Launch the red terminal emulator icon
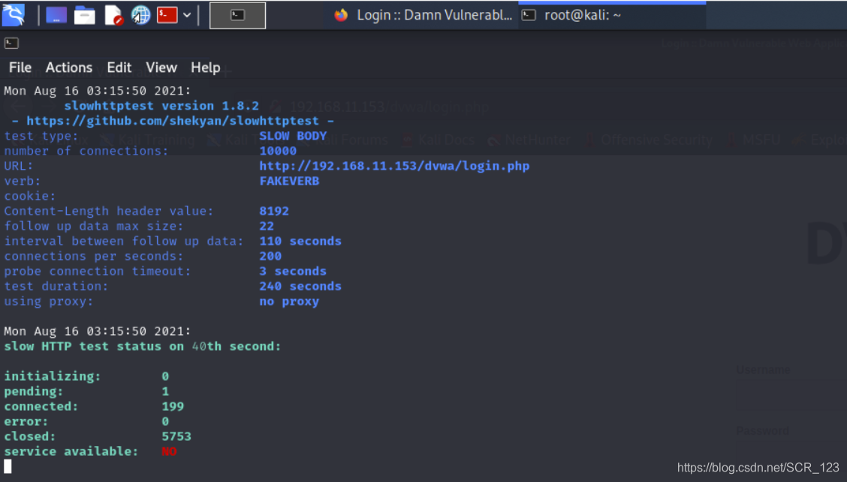847x482 pixels. click(x=167, y=14)
